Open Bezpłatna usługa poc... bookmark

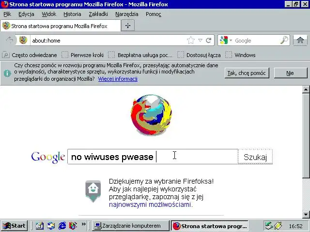coord(140,55)
